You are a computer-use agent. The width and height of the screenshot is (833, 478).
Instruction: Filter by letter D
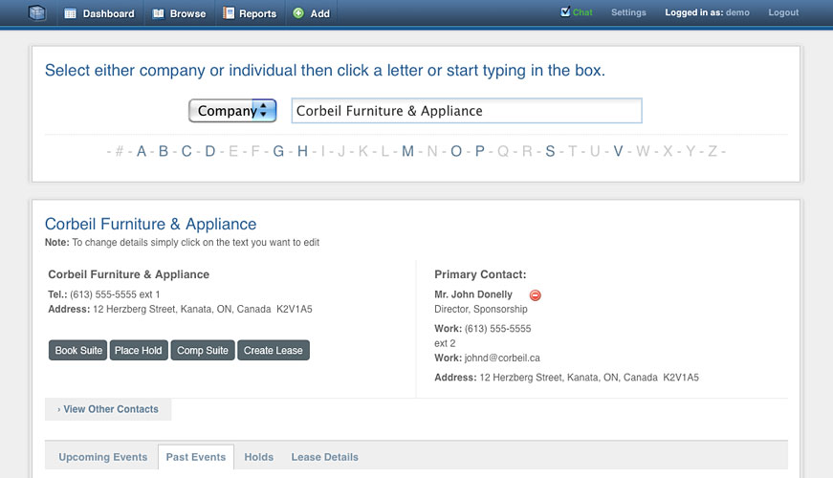tap(210, 151)
